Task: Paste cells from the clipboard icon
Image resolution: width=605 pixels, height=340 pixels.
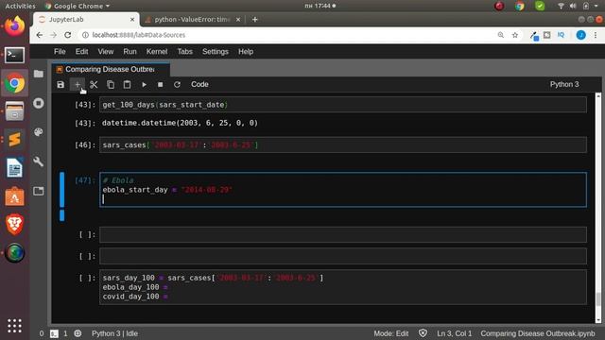Action: (127, 84)
